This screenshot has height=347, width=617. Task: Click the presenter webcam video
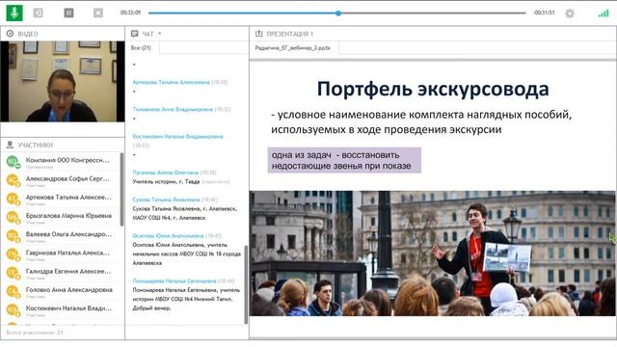click(62, 81)
